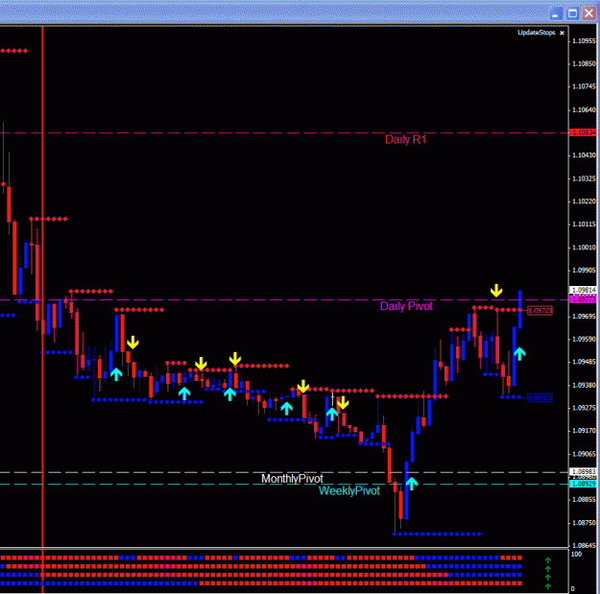Click the white 1.09814 current price marker
The width and height of the screenshot is (600, 594).
tap(584, 290)
